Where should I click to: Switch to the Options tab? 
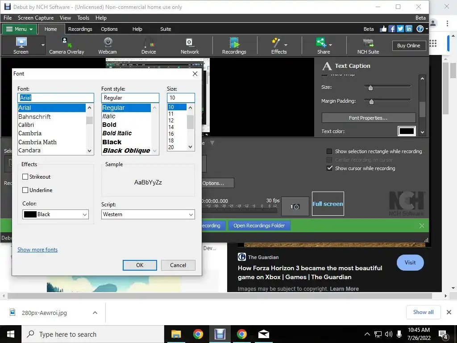pyautogui.click(x=109, y=29)
